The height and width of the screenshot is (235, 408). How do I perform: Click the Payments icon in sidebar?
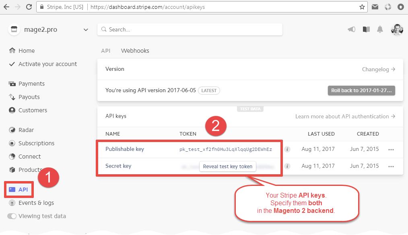(12, 84)
